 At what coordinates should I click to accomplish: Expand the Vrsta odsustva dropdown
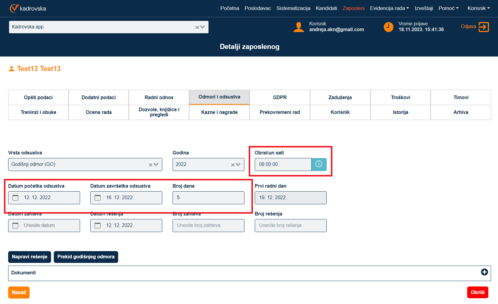coord(156,165)
